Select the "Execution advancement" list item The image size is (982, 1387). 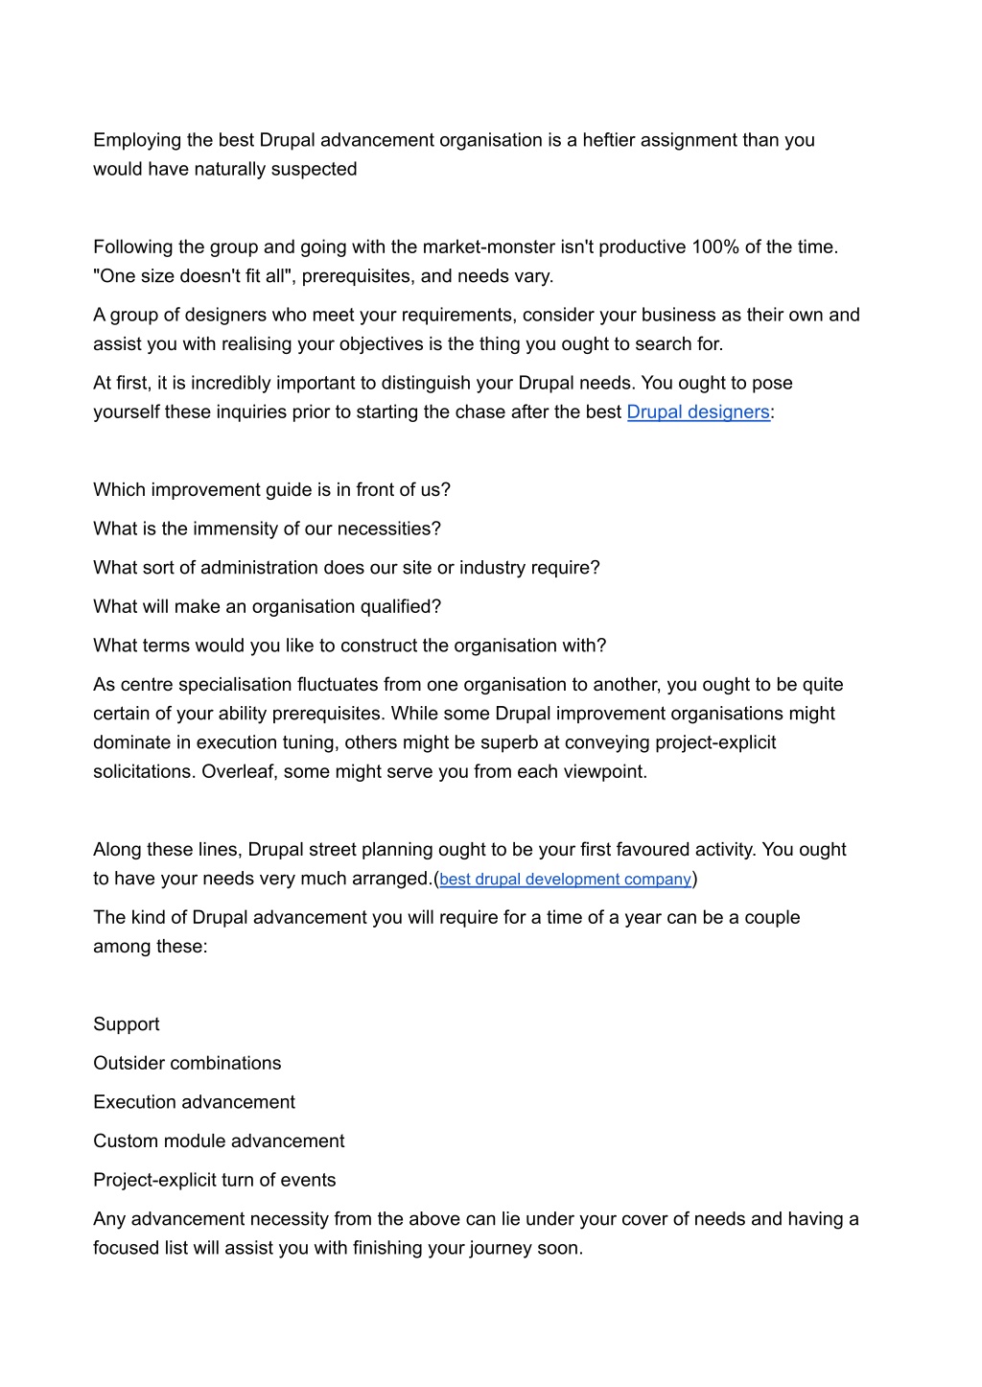(194, 1102)
